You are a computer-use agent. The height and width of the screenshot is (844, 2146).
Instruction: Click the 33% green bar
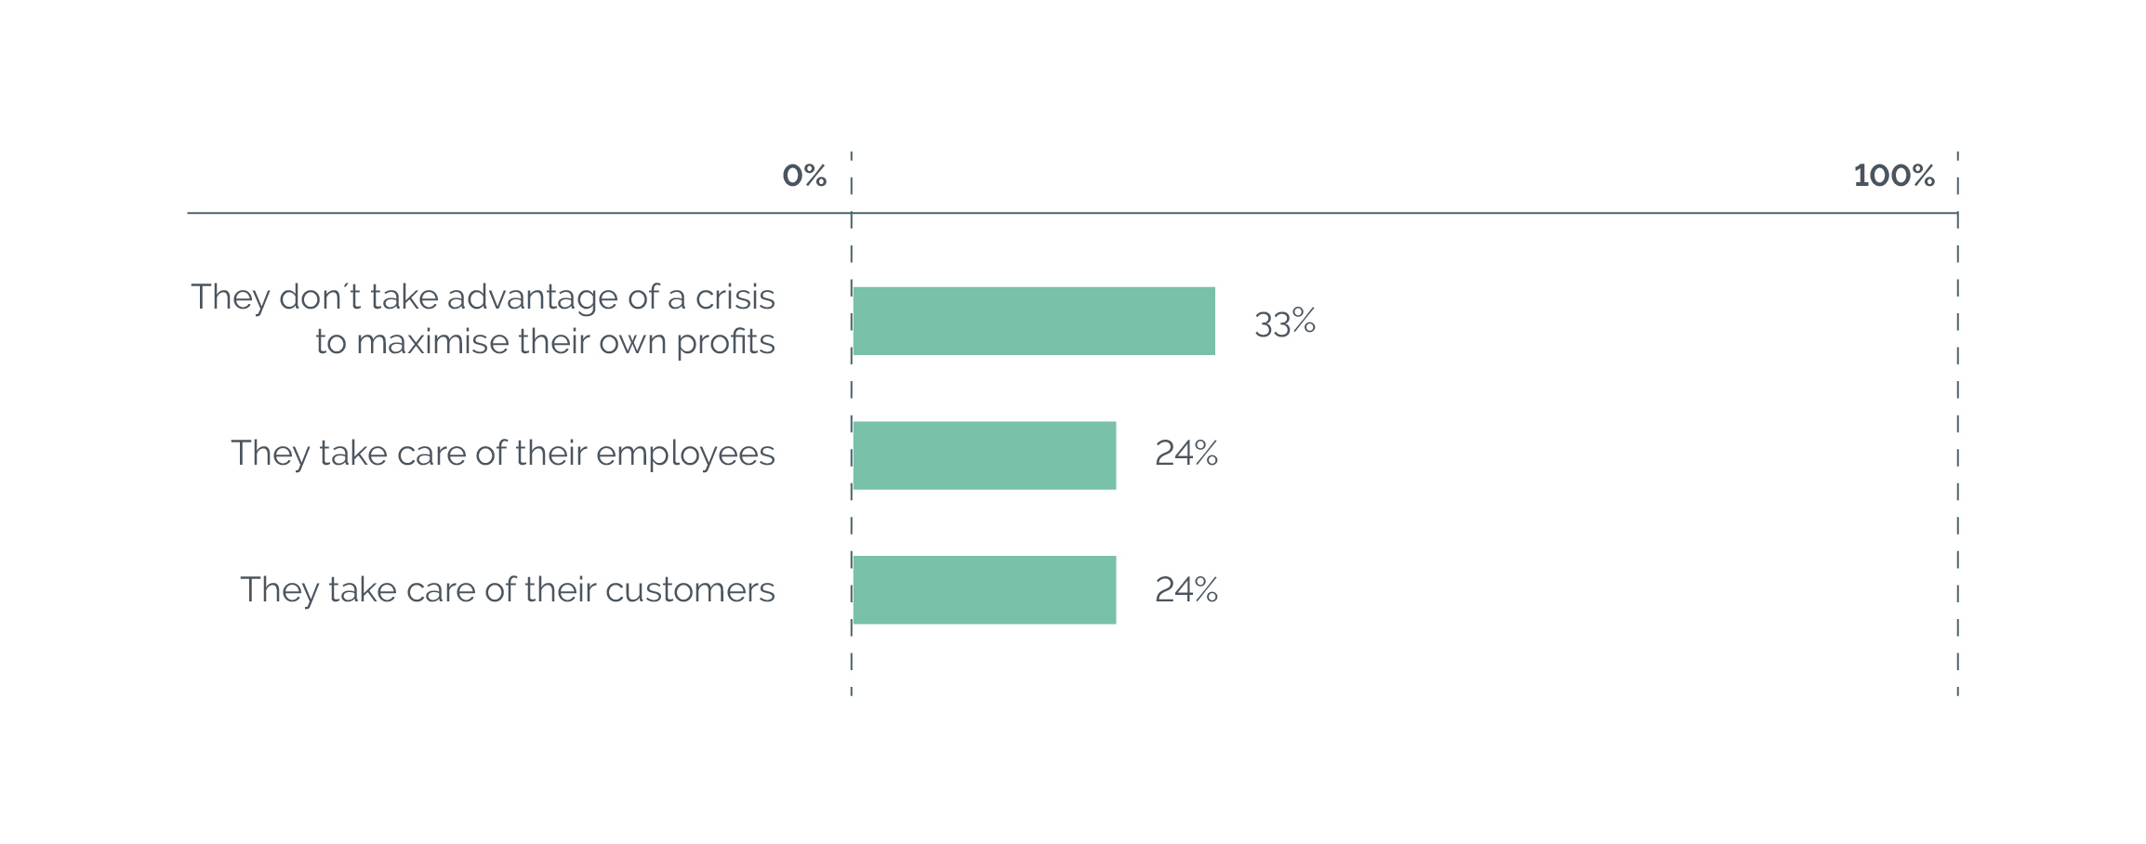pos(1034,321)
